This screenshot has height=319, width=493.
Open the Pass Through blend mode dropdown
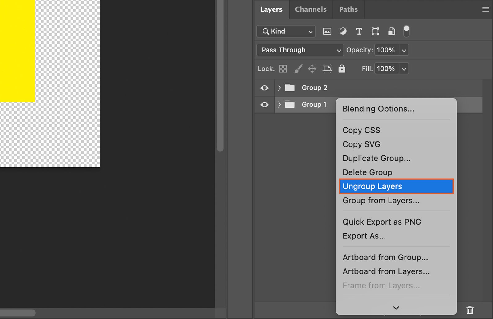pos(299,50)
